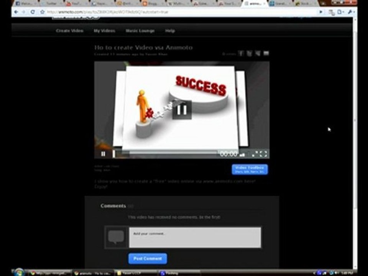
Task: Open the Video Toolbox button
Action: coord(250,169)
